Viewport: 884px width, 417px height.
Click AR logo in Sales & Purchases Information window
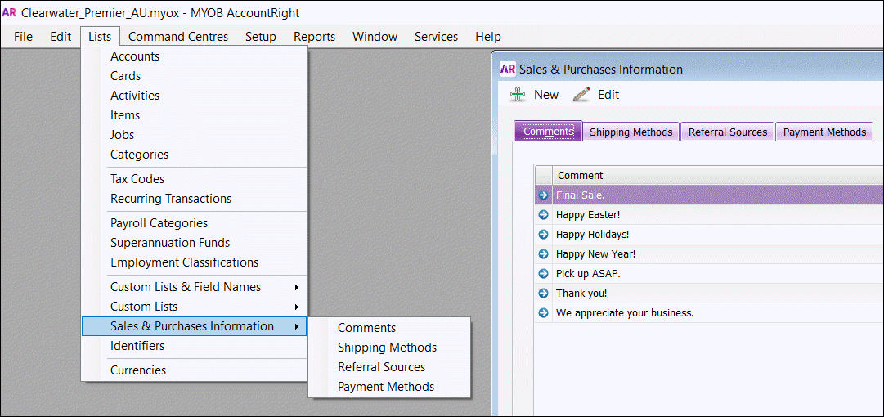507,69
